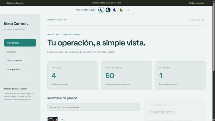Click the first inventory item thumbnail
This screenshot has width=215, height=121.
pyautogui.click(x=53, y=119)
